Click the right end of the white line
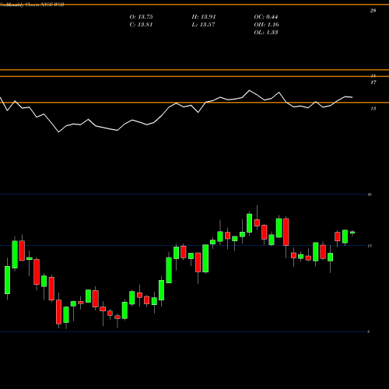Image resolution: width=389 pixels, height=389 pixels. coord(352,97)
